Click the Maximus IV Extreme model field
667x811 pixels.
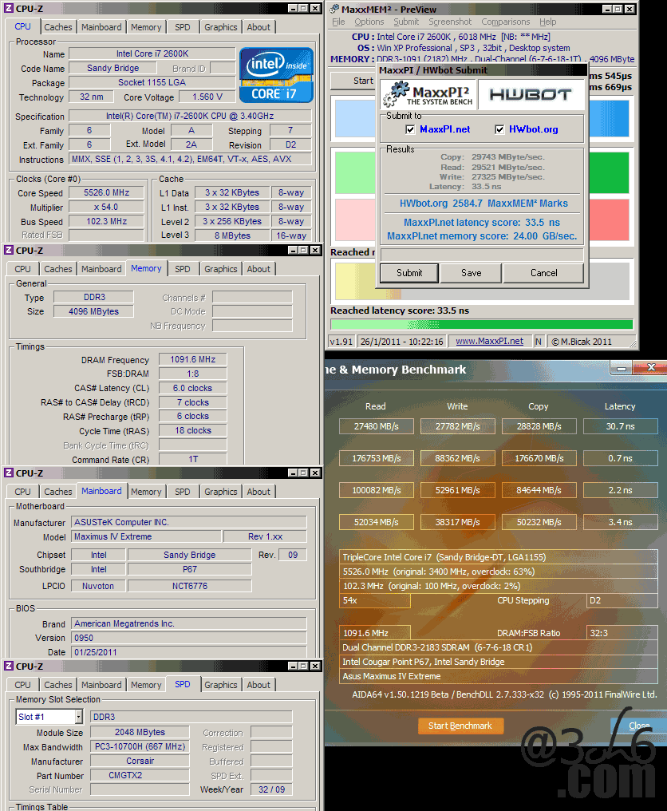tap(146, 536)
